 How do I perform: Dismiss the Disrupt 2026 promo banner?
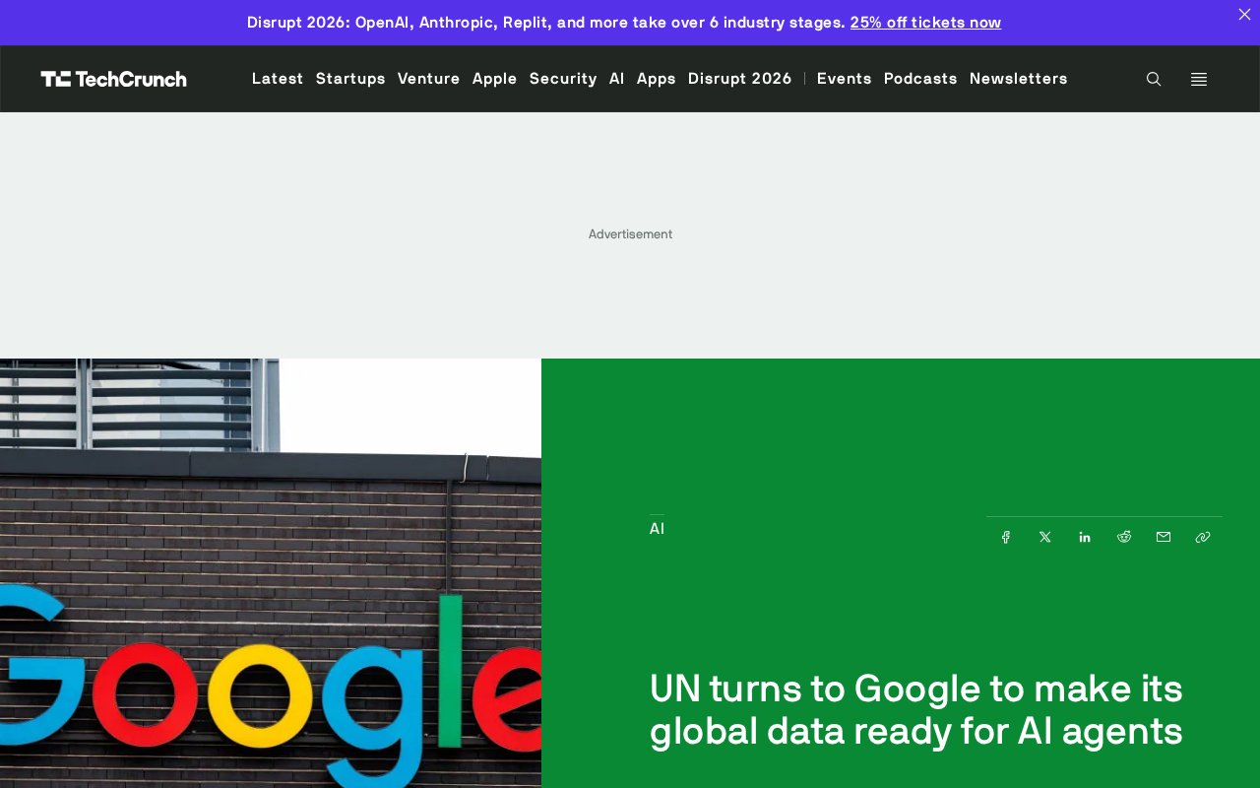[x=1244, y=15]
